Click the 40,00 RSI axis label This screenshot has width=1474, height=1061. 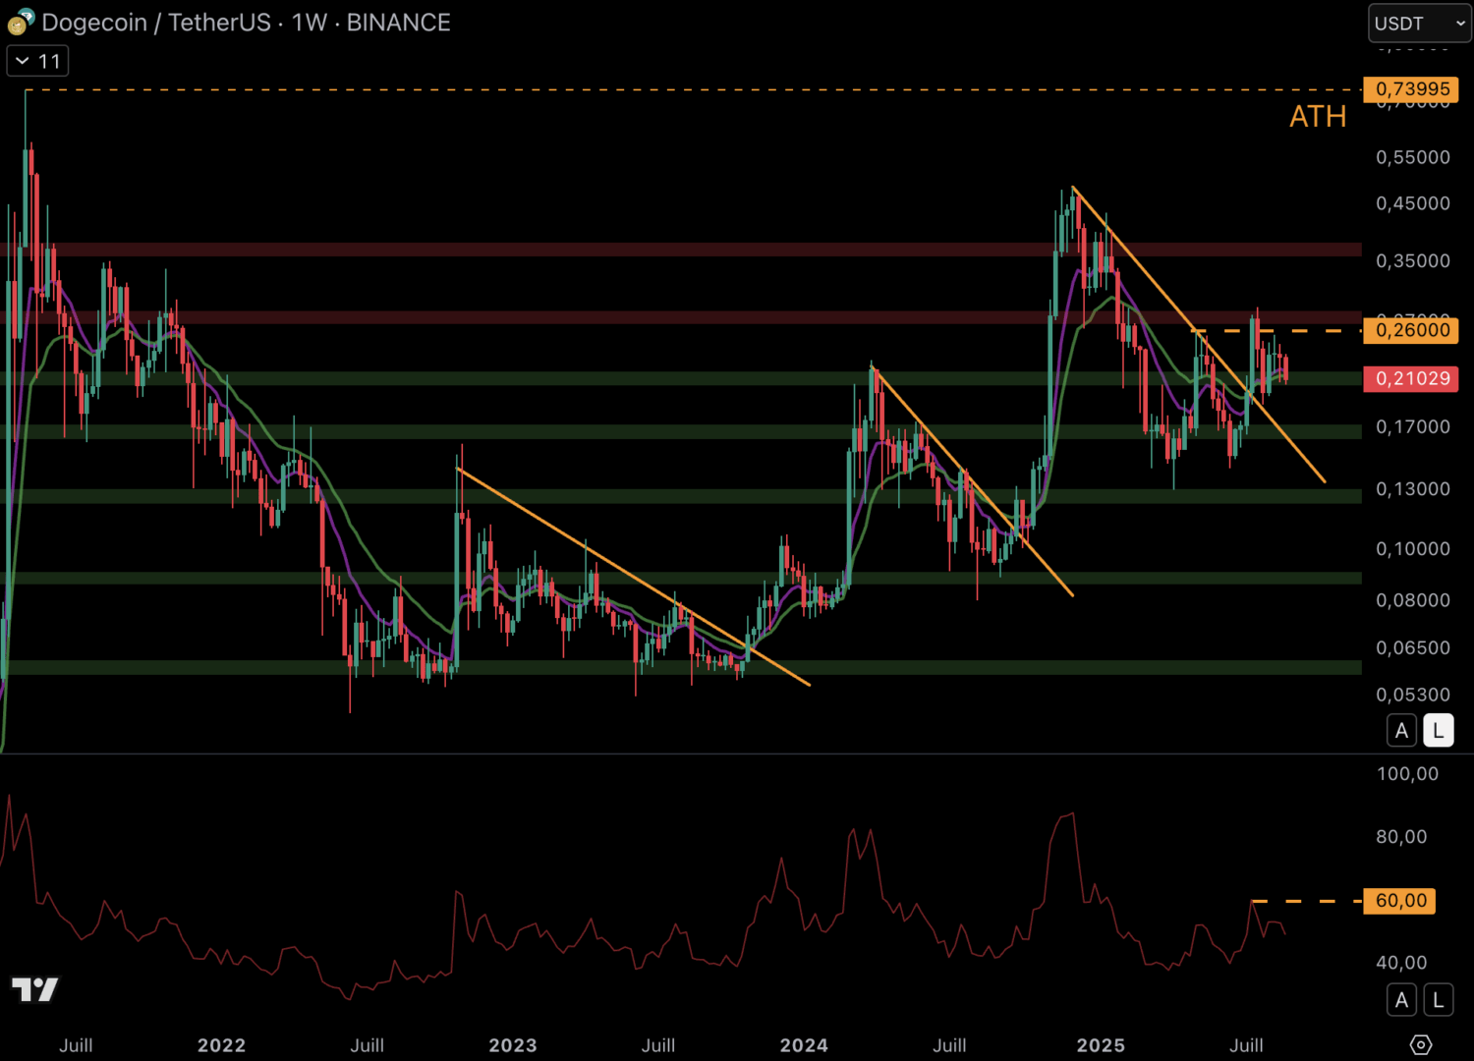click(1401, 963)
